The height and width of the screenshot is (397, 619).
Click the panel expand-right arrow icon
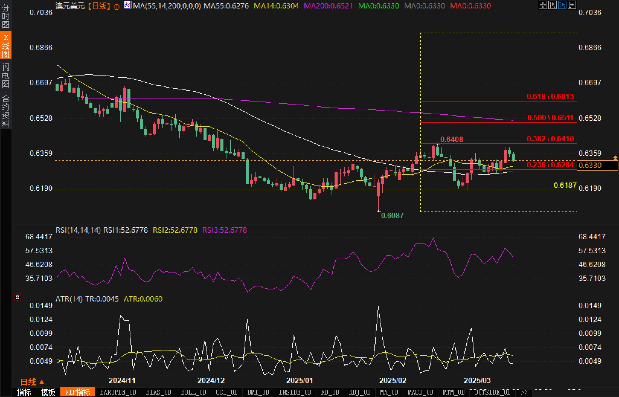572,5
